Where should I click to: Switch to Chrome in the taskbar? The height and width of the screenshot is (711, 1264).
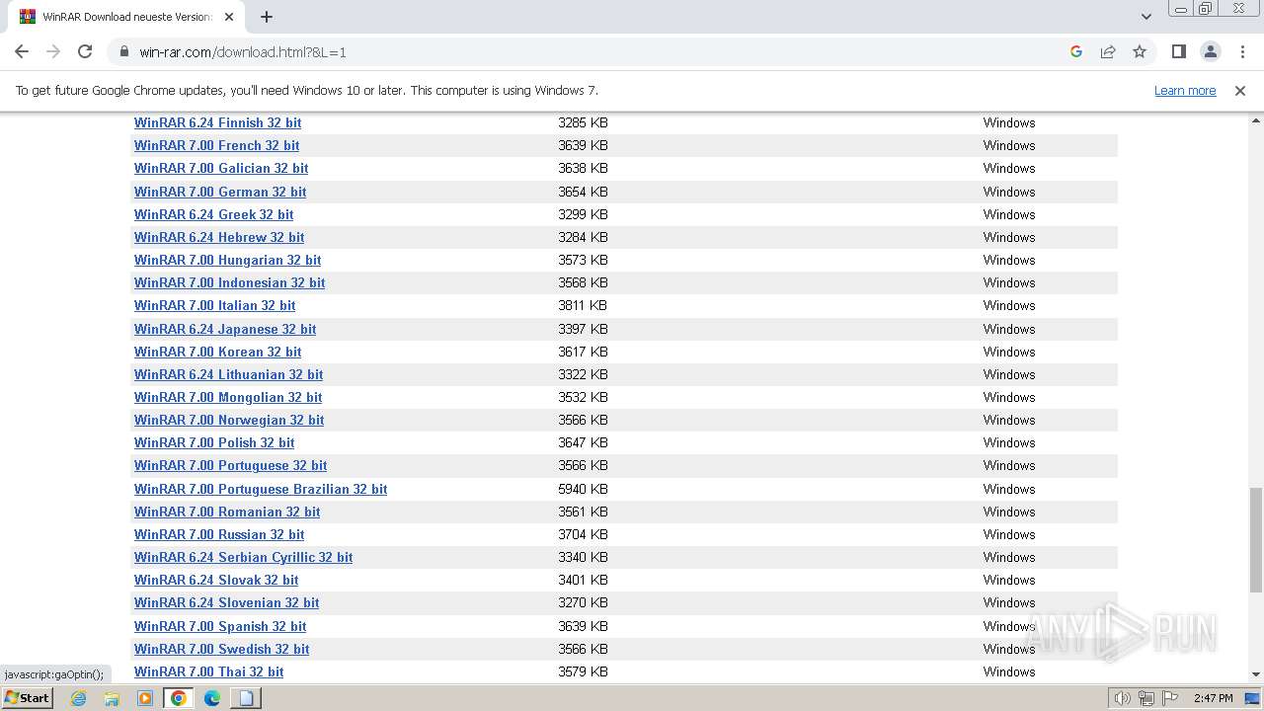click(x=179, y=698)
